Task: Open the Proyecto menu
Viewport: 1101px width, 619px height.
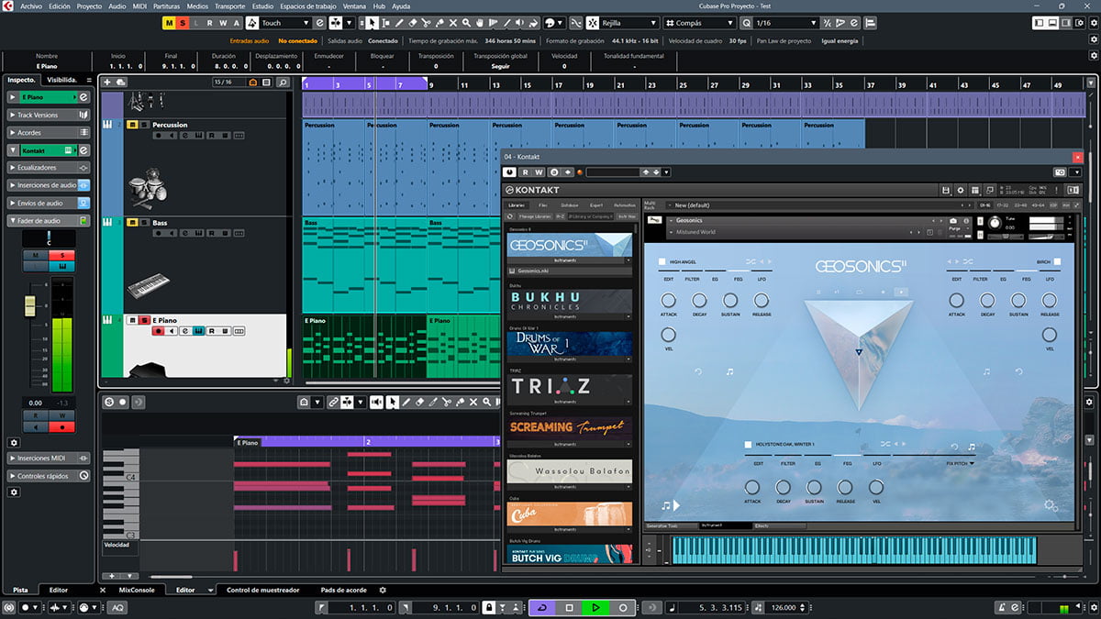Action: coord(89,6)
